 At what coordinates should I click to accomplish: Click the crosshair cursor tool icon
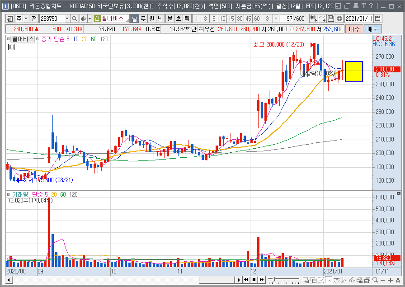[329, 280]
